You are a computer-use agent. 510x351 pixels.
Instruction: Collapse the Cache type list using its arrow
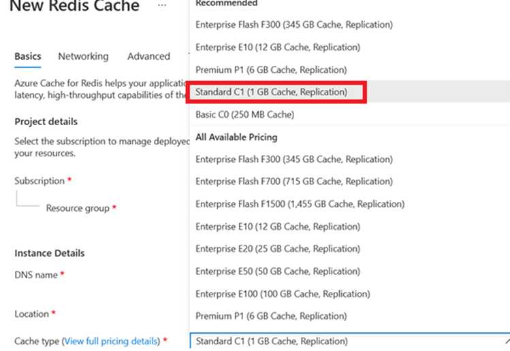click(x=505, y=341)
